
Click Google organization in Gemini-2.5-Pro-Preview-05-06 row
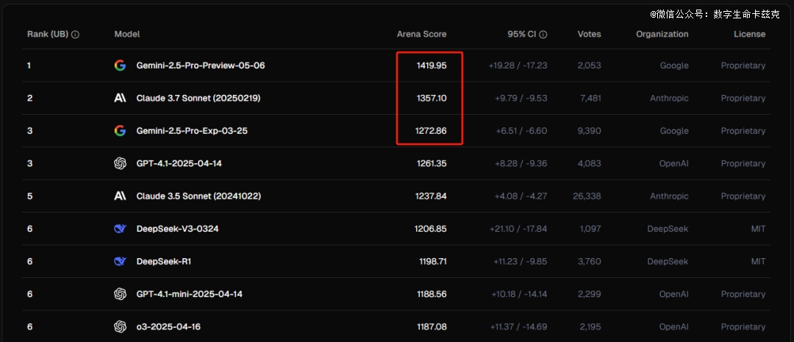[674, 65]
